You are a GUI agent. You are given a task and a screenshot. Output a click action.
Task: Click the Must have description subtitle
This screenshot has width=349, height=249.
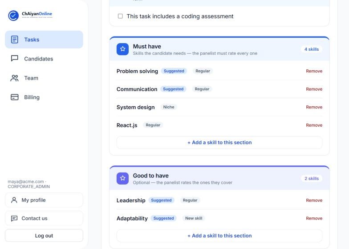coord(195,53)
